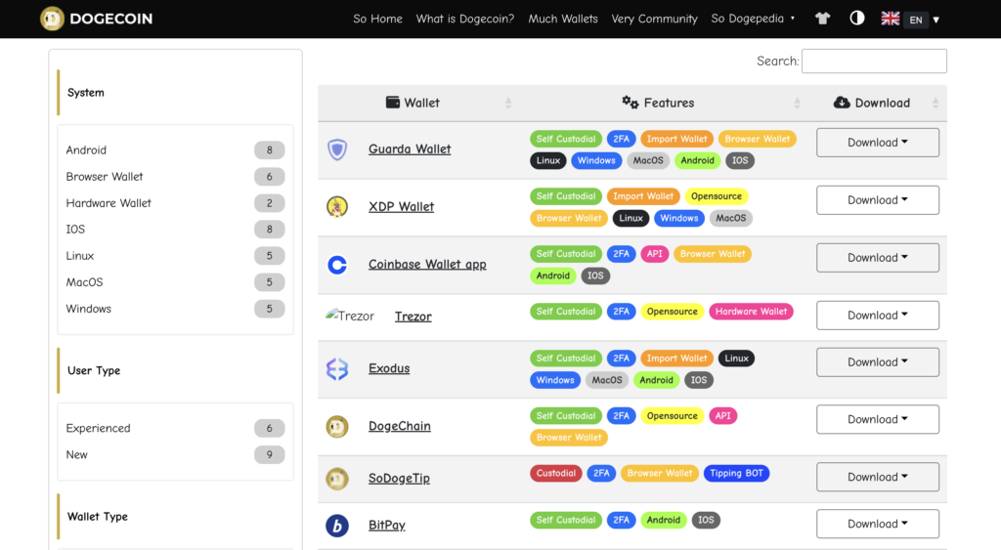Open the SoDogeTip link

(x=399, y=479)
